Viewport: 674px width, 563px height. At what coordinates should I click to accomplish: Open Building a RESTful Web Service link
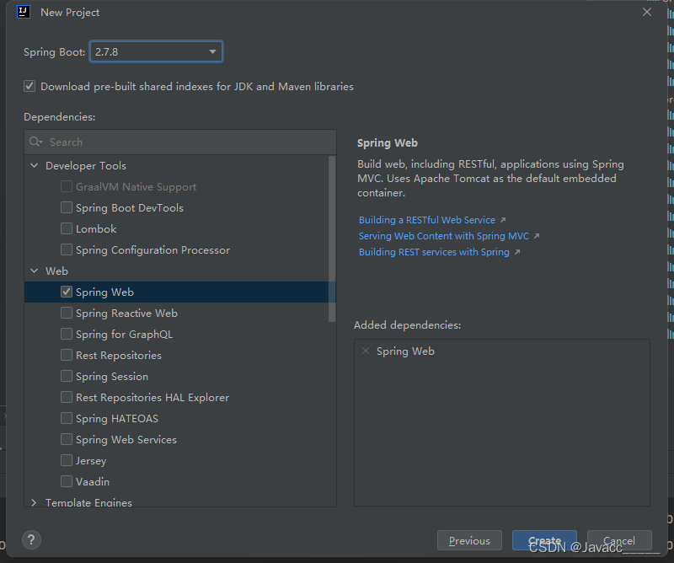pos(427,220)
